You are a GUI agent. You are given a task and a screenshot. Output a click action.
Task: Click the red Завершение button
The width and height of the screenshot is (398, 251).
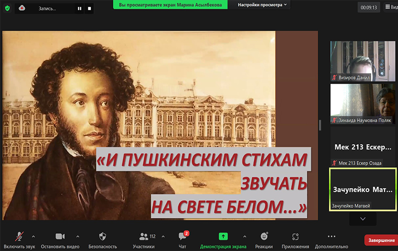click(x=381, y=240)
